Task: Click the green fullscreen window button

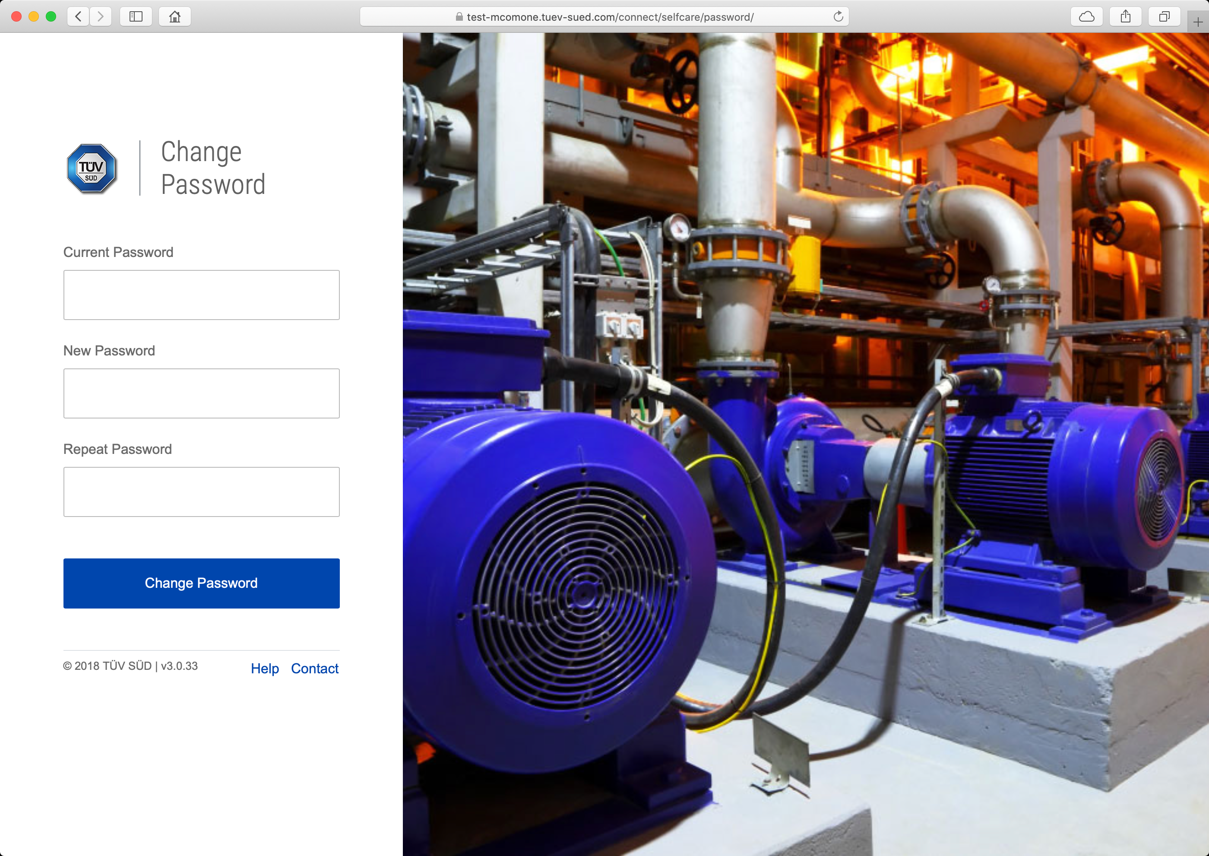Action: [x=51, y=16]
